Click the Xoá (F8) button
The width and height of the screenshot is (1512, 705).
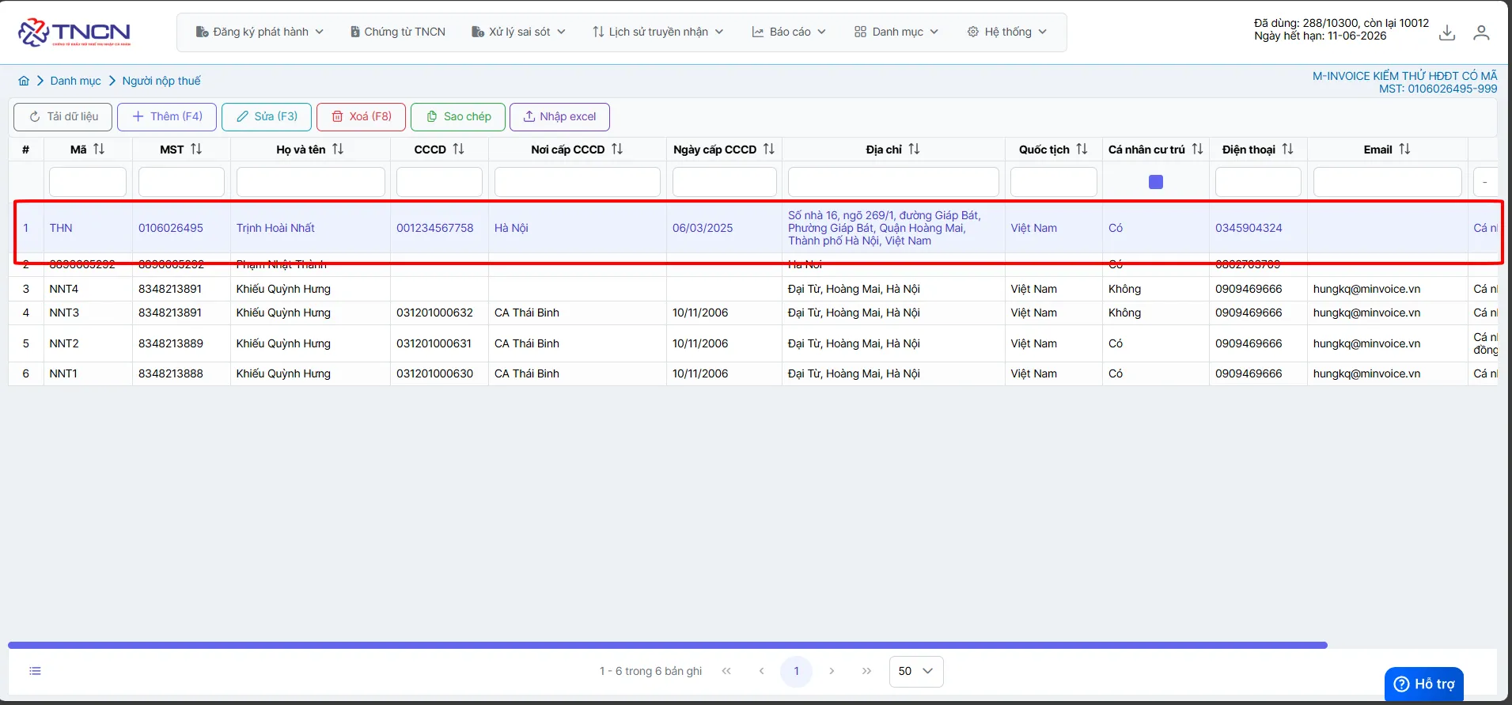pos(362,116)
